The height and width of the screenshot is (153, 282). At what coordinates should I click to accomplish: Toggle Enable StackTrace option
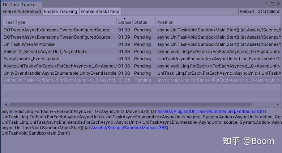click(100, 11)
